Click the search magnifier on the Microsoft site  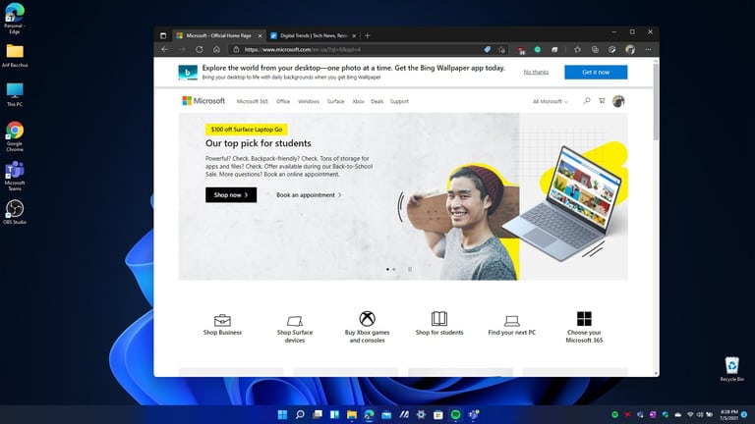pos(587,101)
